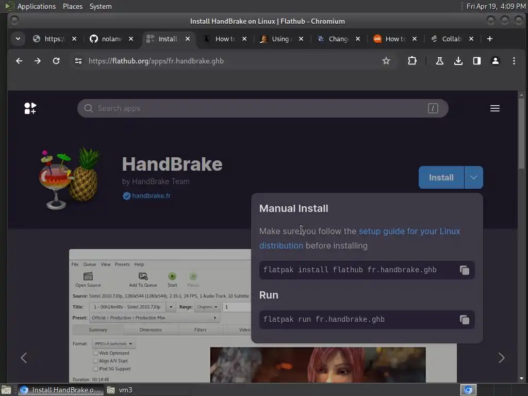528x396 pixels.
Task: Click the by HandBrake Team text
Action: 156,181
